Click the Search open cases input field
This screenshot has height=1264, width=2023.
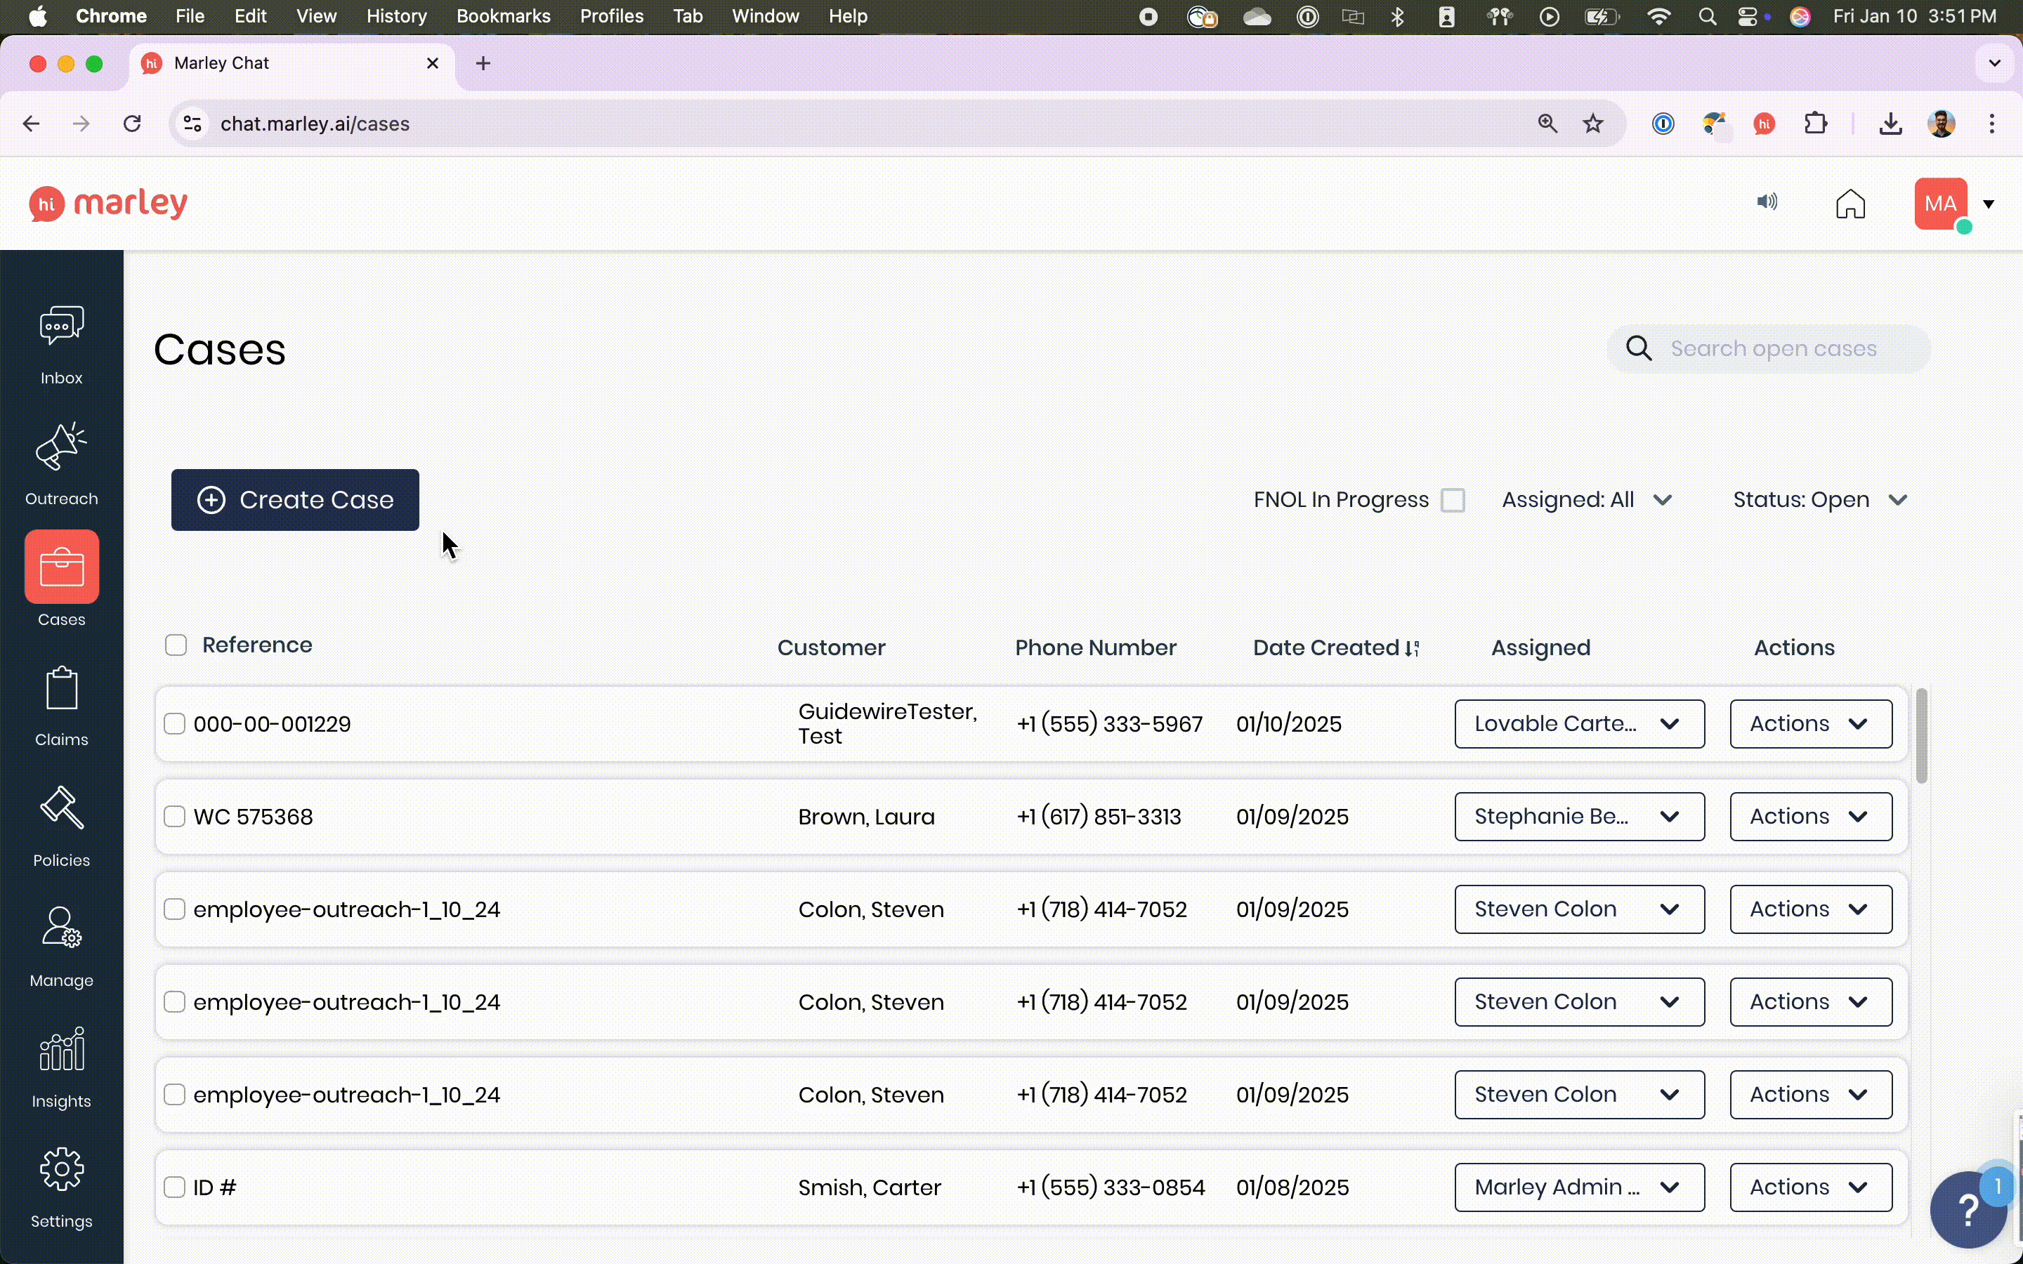pyautogui.click(x=1772, y=348)
